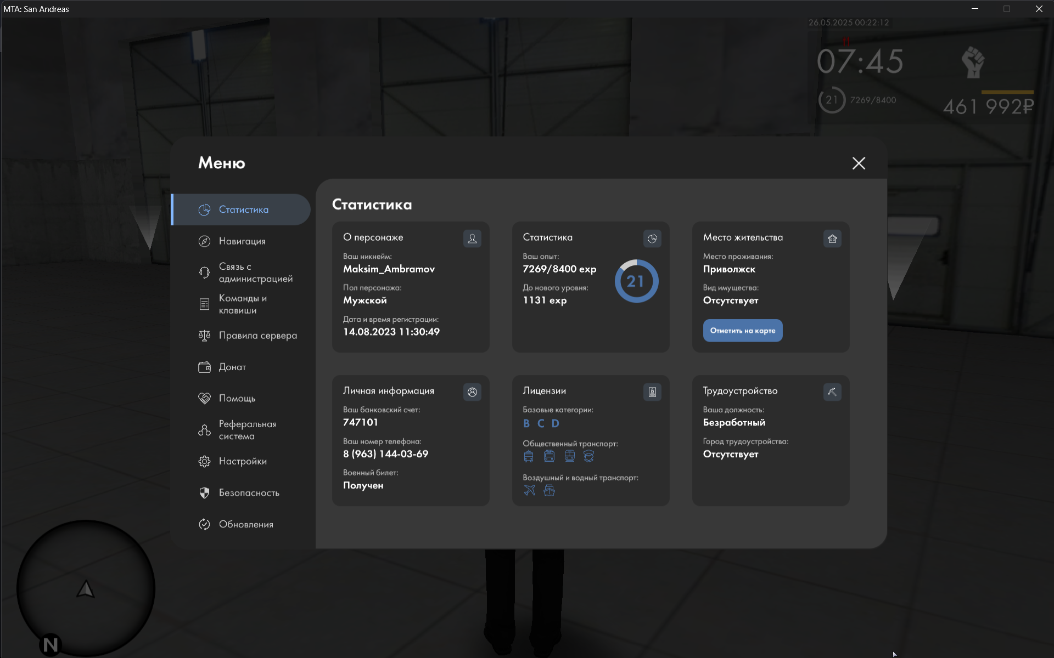Click the second public transport license icon
Screen dimensions: 1054x658
(x=549, y=456)
